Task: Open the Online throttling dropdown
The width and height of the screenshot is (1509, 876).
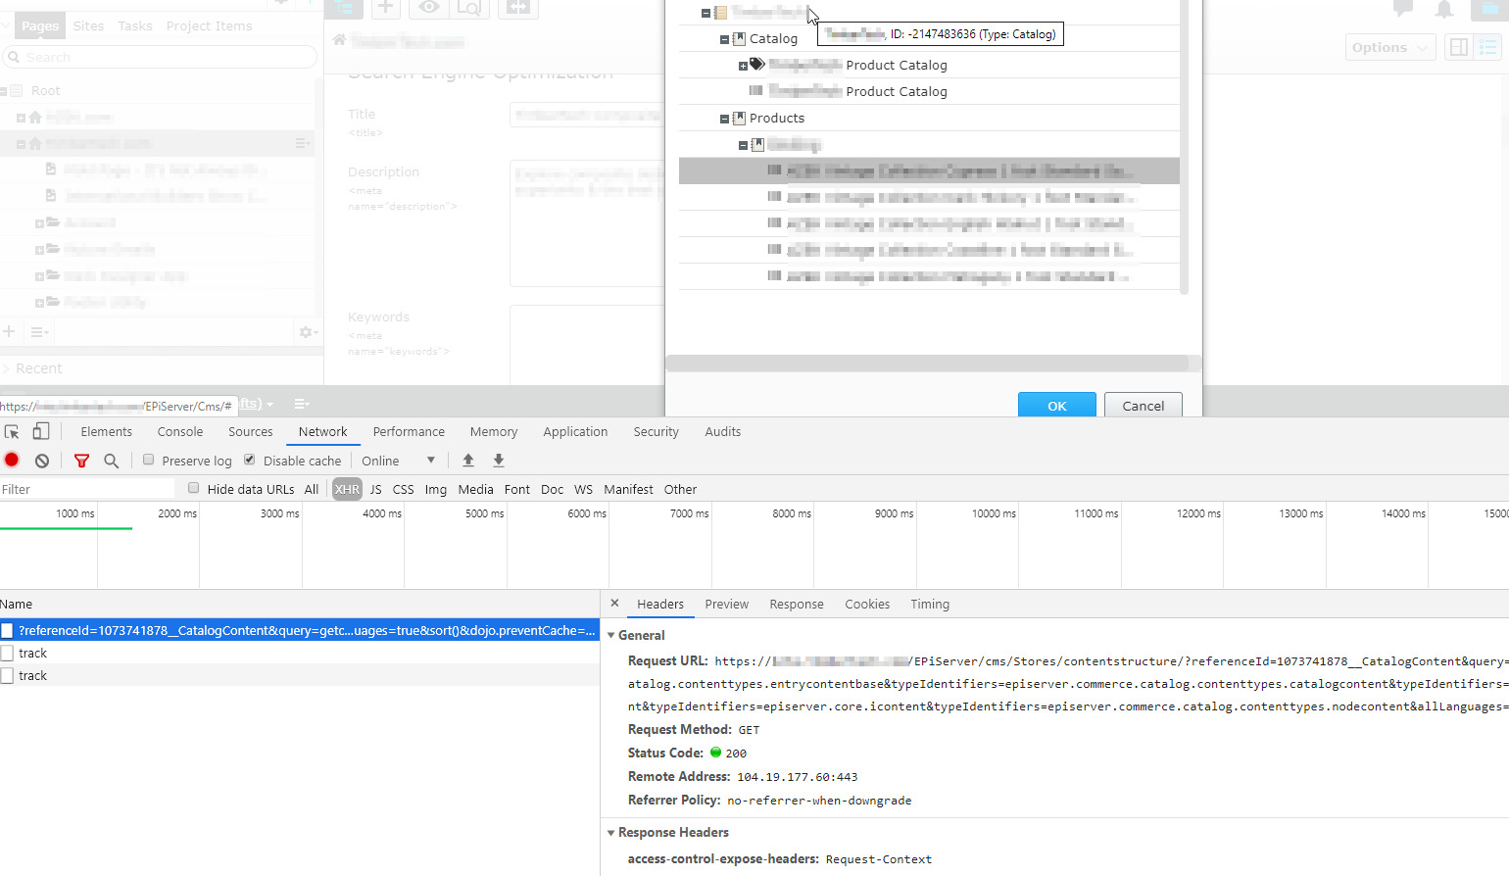Action: (398, 461)
